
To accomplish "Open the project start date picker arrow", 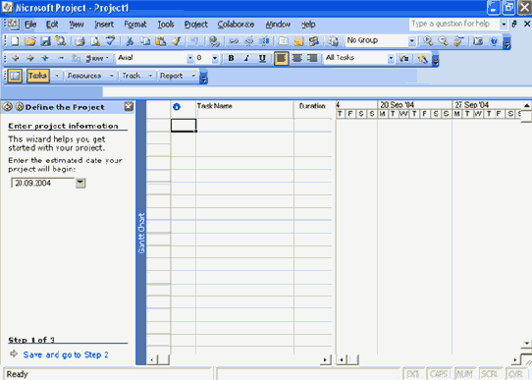I will click(x=80, y=183).
